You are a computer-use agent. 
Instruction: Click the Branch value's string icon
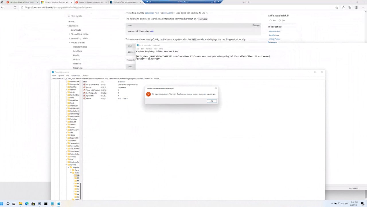[x=84, y=87]
